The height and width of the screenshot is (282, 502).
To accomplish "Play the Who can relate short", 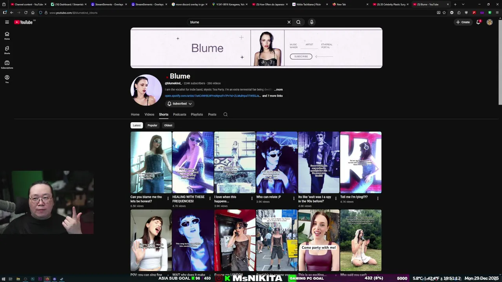I will coord(277,162).
